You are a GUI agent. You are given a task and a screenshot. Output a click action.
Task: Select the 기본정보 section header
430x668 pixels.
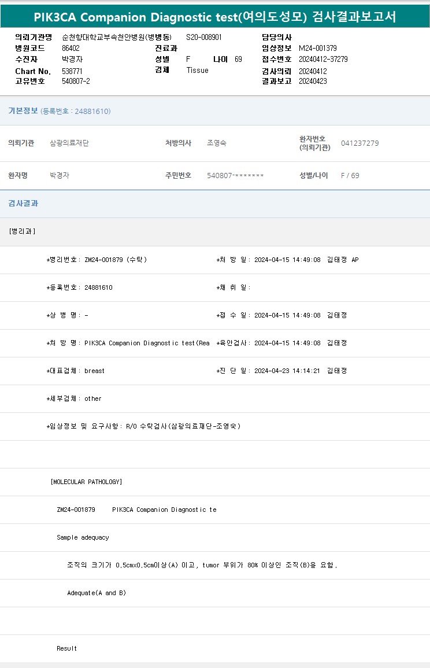pos(23,110)
